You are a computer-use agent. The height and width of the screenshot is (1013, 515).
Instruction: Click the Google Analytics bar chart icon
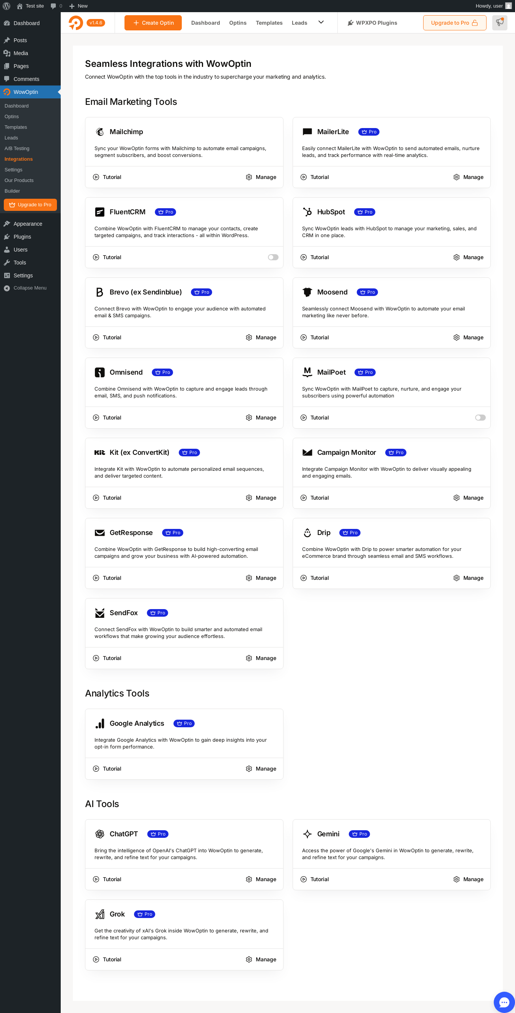(100, 723)
